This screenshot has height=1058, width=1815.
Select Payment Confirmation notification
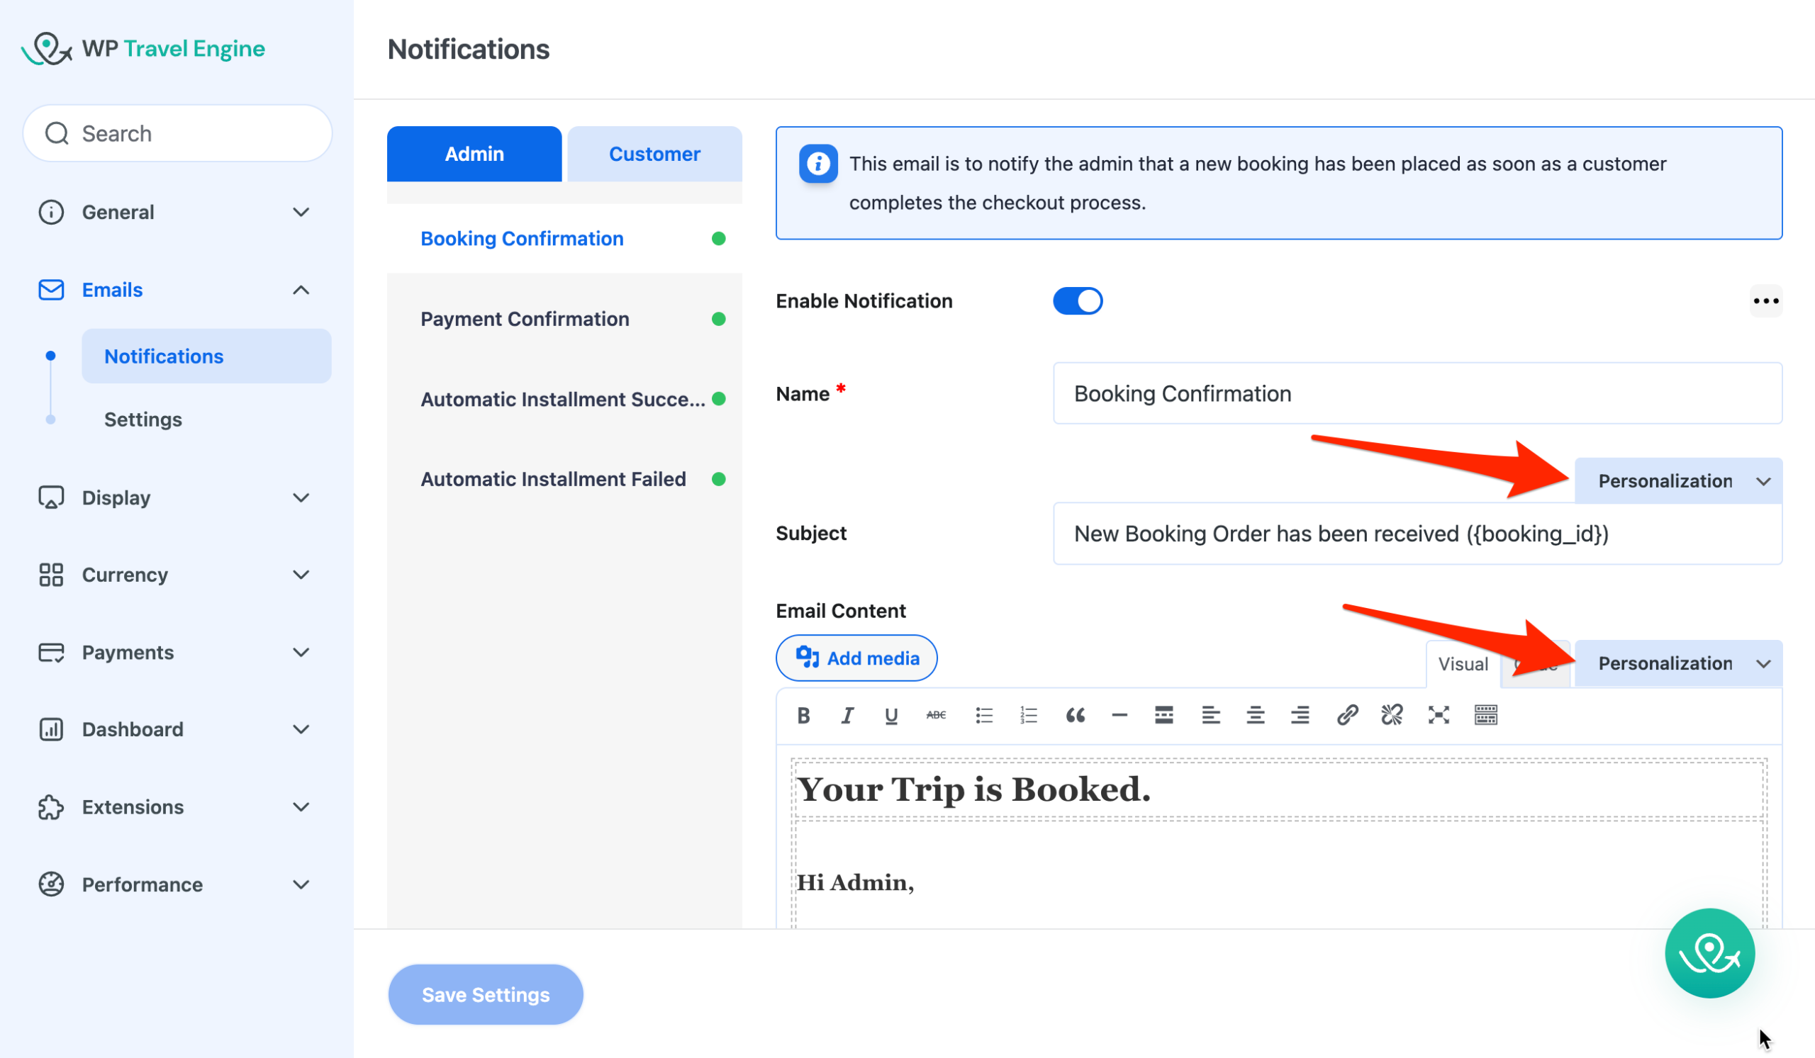tap(525, 319)
